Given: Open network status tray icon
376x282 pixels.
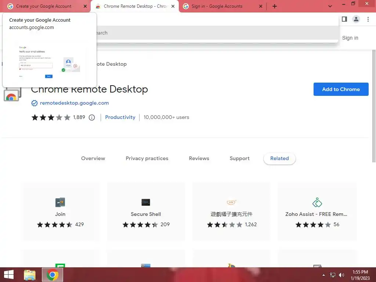Looking at the screenshot, I should click(x=333, y=275).
